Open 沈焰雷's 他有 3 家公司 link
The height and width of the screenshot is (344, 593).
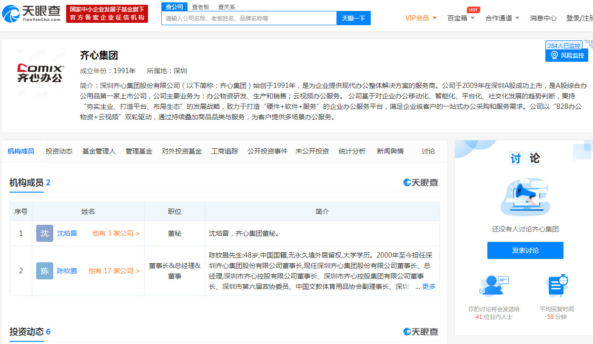116,233
